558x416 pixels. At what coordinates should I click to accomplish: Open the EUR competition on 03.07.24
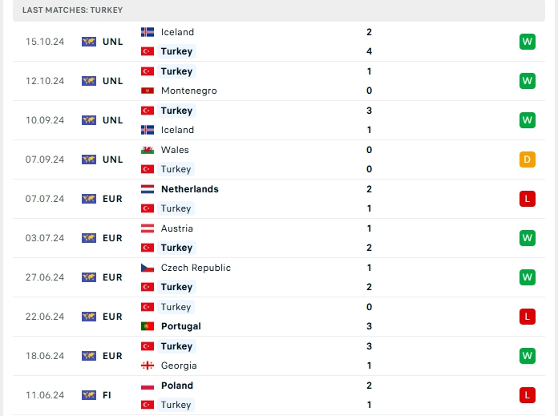(x=103, y=238)
